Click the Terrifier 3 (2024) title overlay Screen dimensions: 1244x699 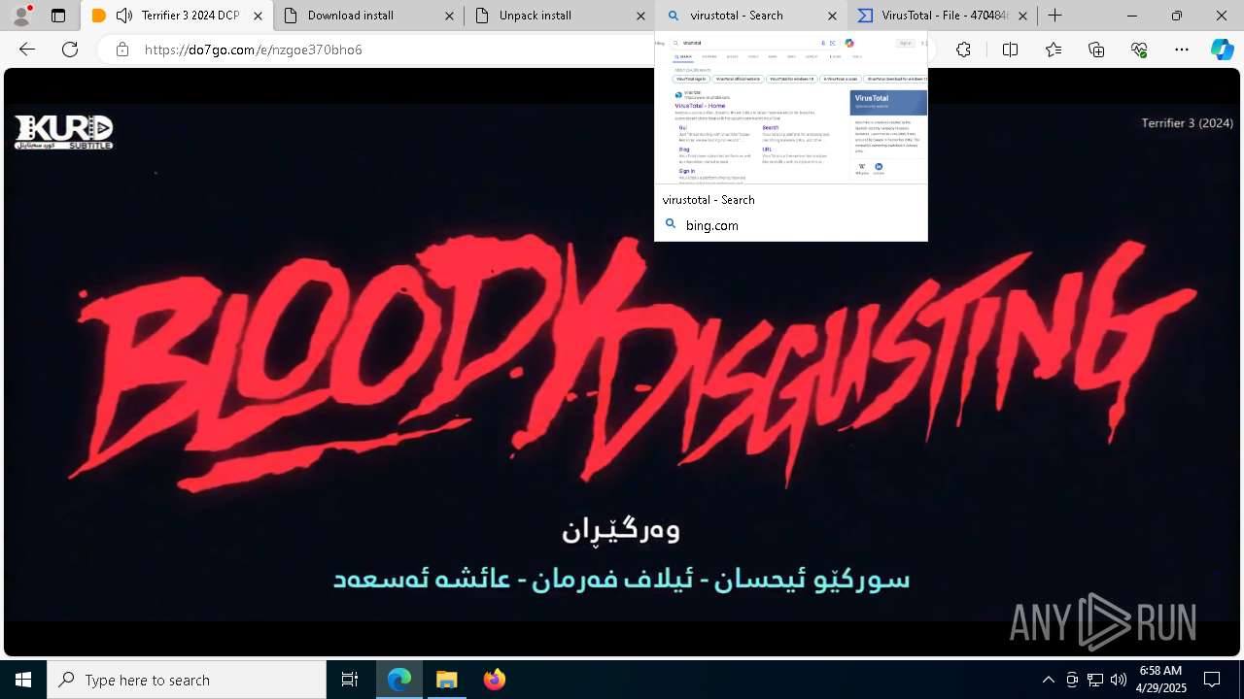click(1187, 122)
